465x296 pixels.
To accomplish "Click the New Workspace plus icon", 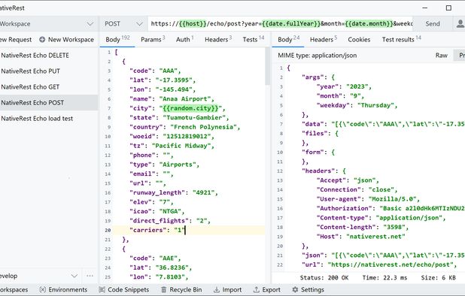I will click(42, 39).
